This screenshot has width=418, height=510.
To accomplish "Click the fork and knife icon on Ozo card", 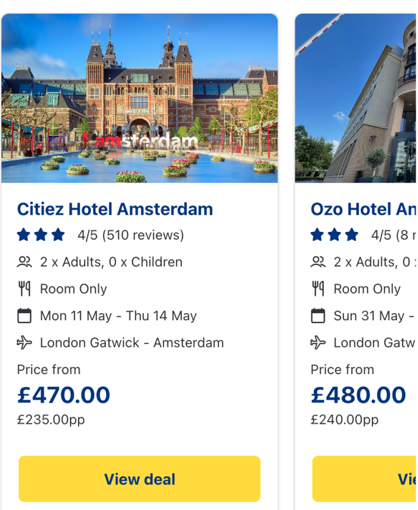I will pos(318,289).
